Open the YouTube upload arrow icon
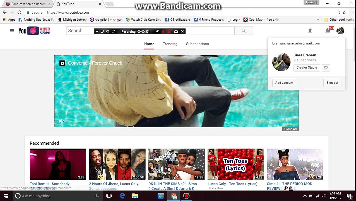This screenshot has width=356, height=201. point(310,31)
